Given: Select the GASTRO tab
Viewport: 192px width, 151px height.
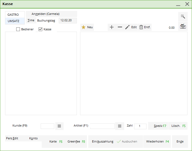Looking at the screenshot, I should click(x=13, y=15).
